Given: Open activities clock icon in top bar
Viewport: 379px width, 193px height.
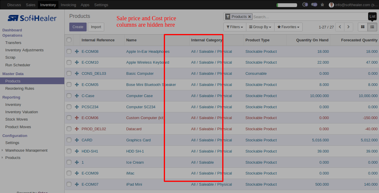Looking at the screenshot, I should point(305,5).
